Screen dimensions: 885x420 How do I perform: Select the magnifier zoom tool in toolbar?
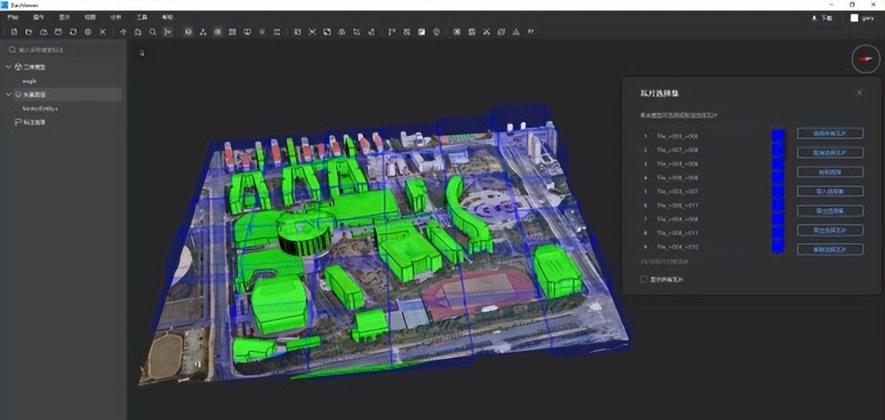pos(152,32)
